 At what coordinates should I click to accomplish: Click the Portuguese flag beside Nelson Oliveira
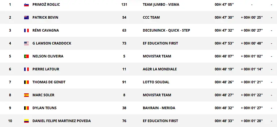(x=26, y=56)
